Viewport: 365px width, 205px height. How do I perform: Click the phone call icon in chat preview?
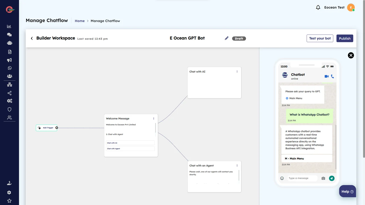pyautogui.click(x=332, y=76)
